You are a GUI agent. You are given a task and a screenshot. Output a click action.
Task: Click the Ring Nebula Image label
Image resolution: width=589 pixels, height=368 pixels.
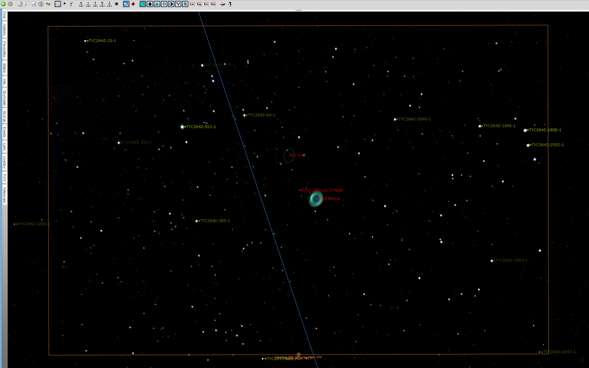pyautogui.click(x=322, y=190)
